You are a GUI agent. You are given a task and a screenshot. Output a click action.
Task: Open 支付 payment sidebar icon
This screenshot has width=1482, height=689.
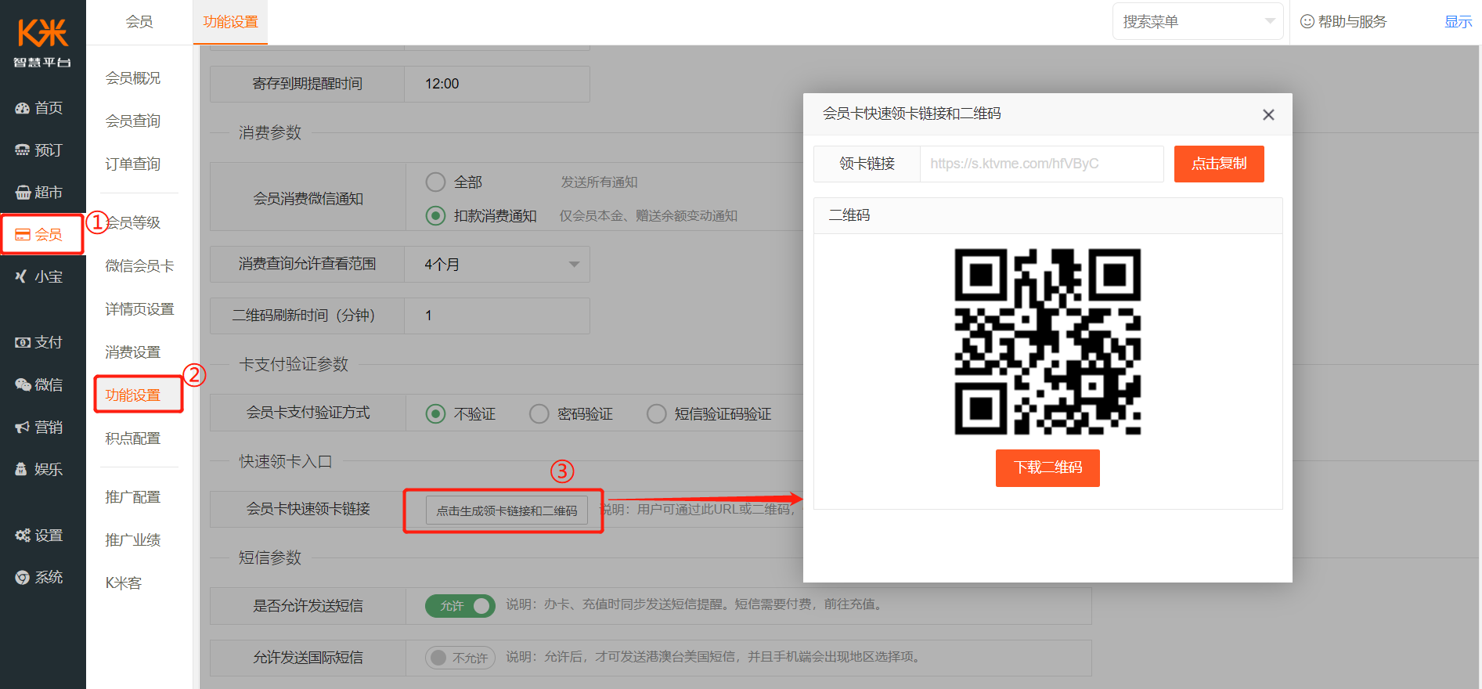22,343
